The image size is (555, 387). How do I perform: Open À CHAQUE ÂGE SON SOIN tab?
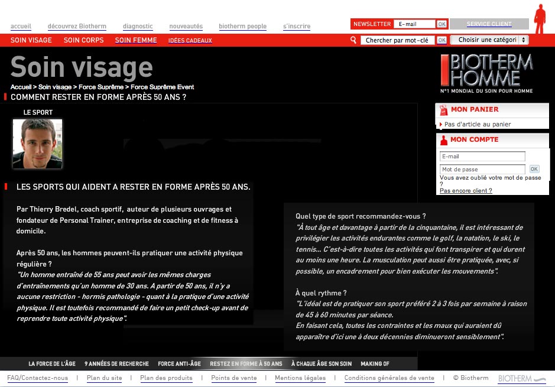(x=322, y=363)
